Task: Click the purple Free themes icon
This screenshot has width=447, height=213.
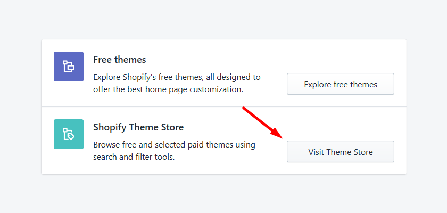Action: point(69,67)
